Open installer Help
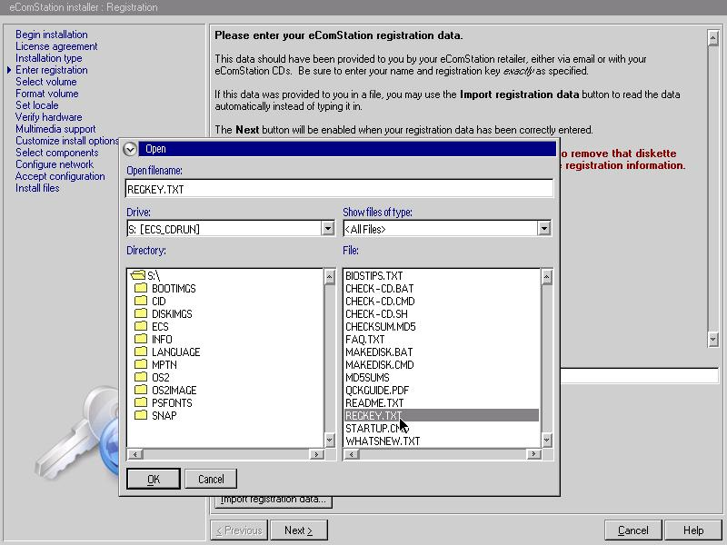This screenshot has width=727, height=545. 693,530
